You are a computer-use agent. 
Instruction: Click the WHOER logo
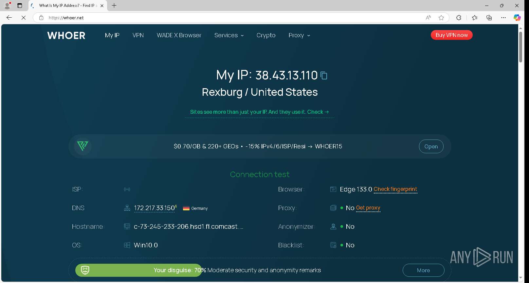(x=66, y=35)
